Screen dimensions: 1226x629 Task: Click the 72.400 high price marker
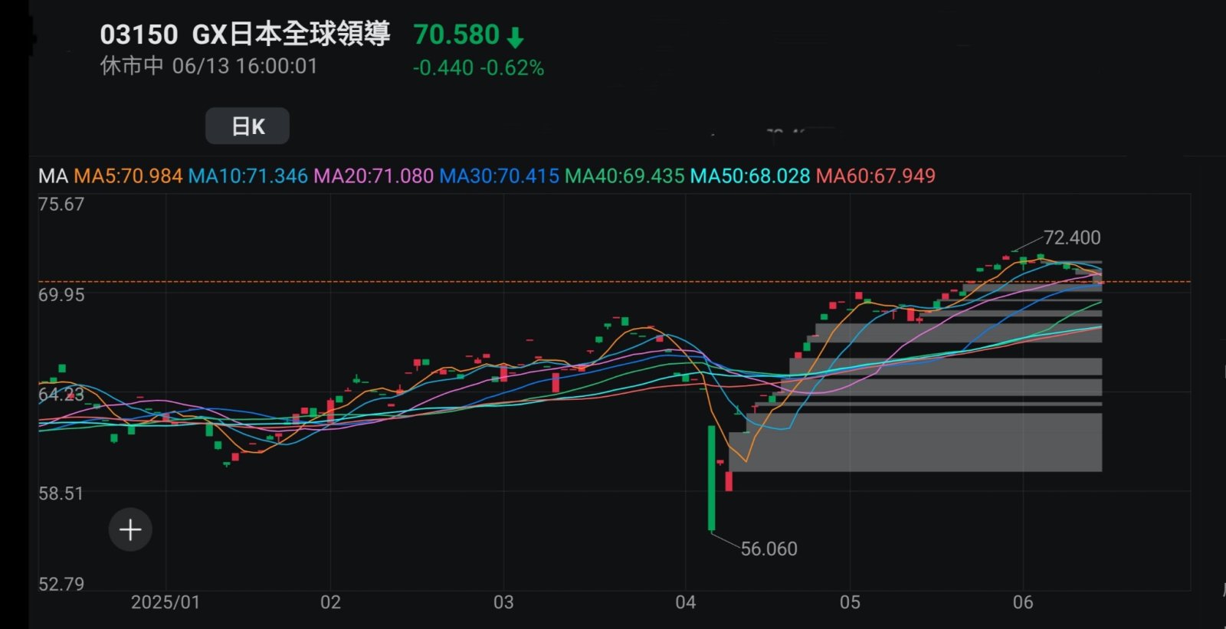(x=1072, y=238)
